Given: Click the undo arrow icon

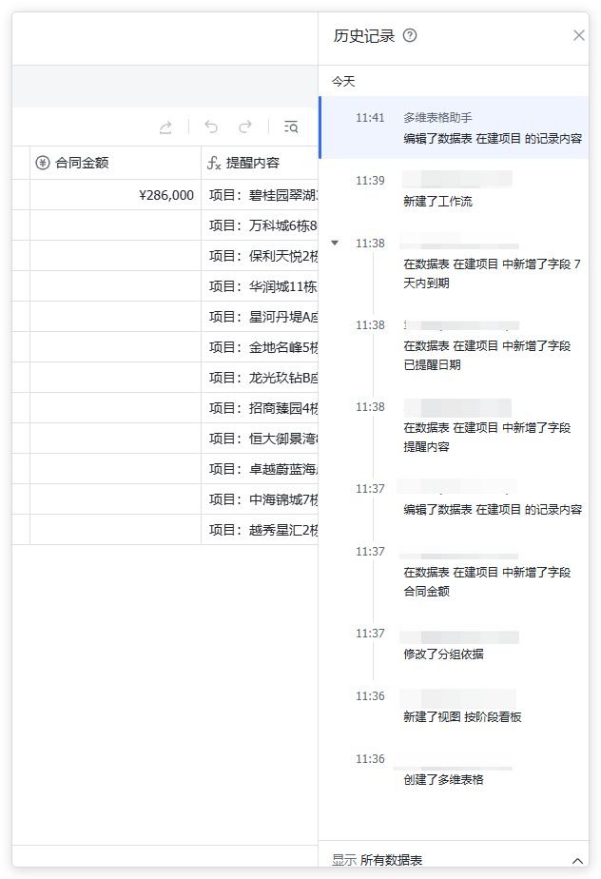Looking at the screenshot, I should [211, 127].
